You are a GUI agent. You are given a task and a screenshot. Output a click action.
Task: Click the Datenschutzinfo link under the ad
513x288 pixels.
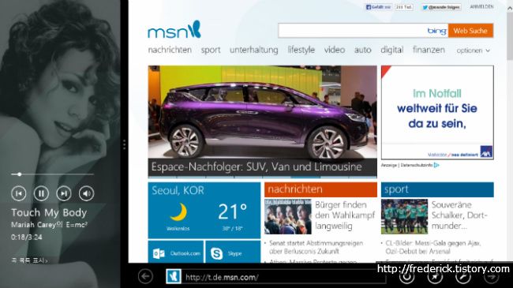[x=416, y=165]
